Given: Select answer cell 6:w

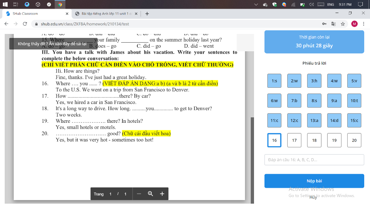Looking at the screenshot, I should 274,101.
